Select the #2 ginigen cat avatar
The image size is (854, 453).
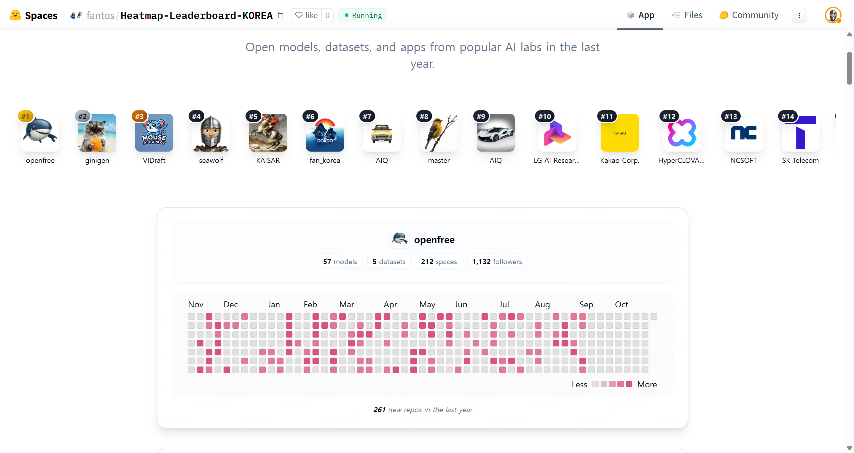click(97, 133)
